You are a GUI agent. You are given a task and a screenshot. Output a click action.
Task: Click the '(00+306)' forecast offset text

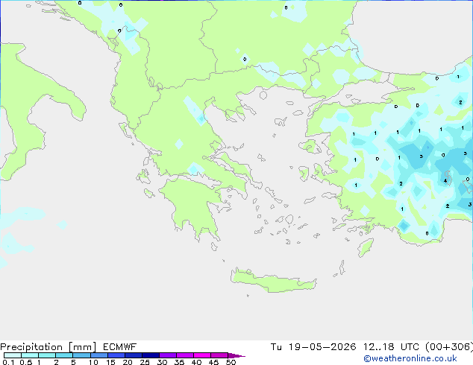pyautogui.click(x=449, y=347)
